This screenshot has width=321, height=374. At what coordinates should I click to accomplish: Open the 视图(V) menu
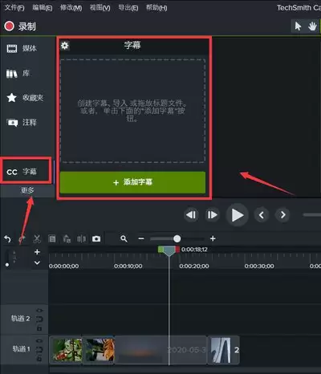click(100, 8)
